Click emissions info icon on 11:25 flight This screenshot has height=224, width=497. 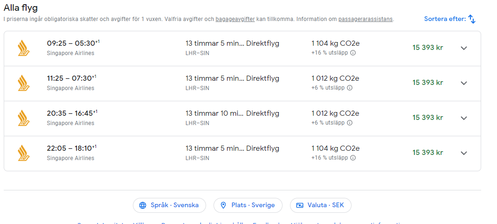350,88
